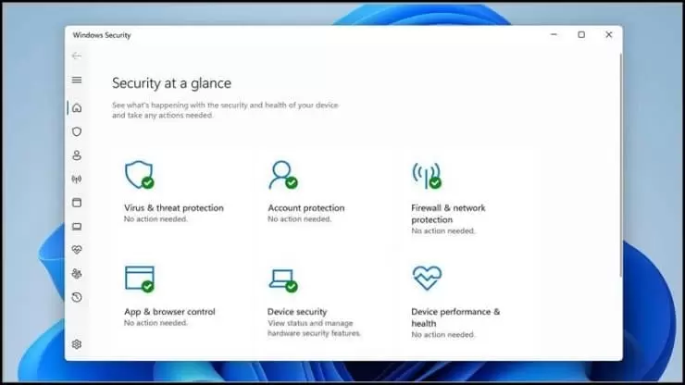Maximize the Windows Security window
Image resolution: width=685 pixels, height=385 pixels.
click(581, 35)
